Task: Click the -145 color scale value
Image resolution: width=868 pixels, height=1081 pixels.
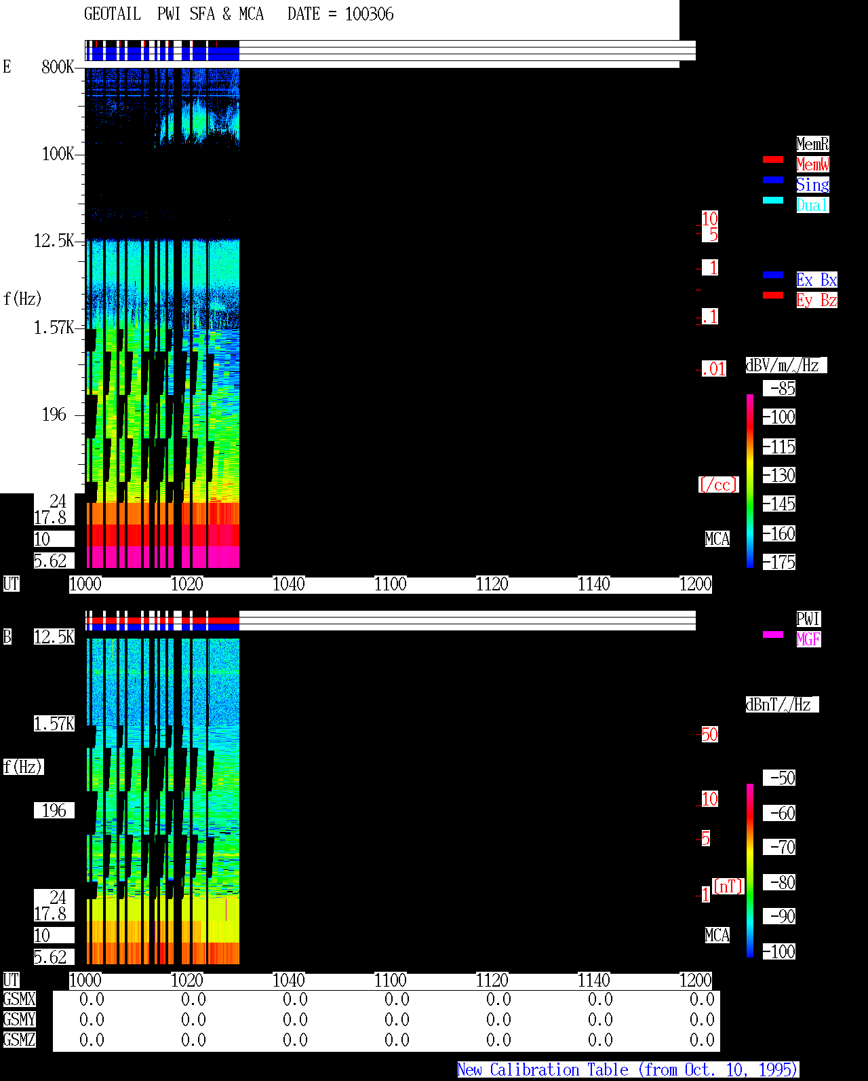Action: pos(779,504)
